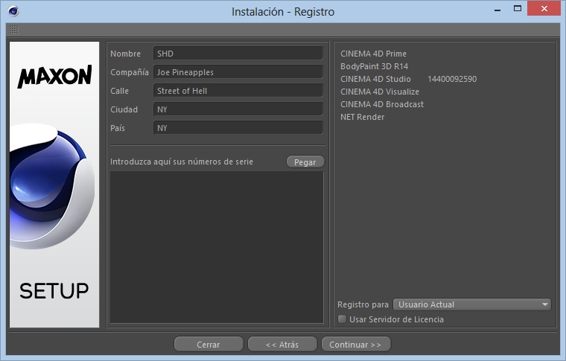
Task: Click the dotted grip handle icon
Action: tap(13, 30)
